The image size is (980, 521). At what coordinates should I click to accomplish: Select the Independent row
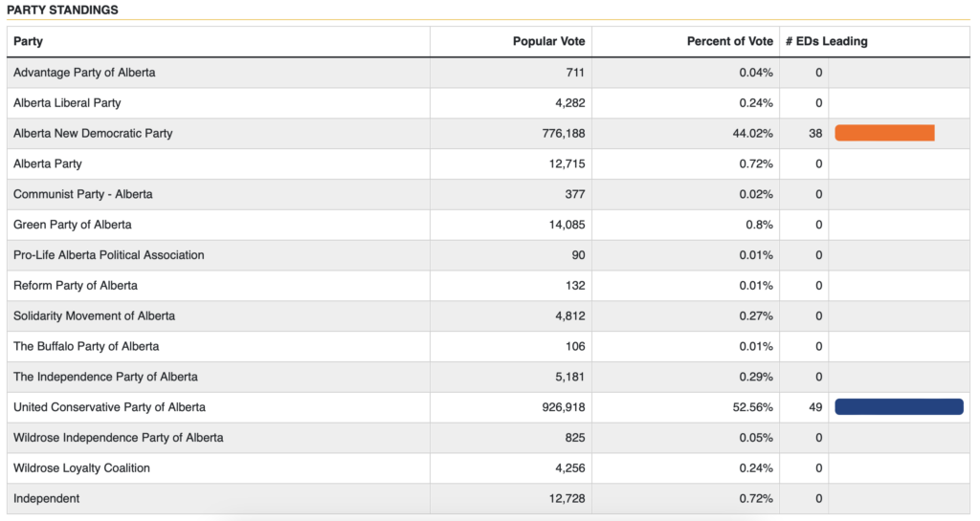click(x=488, y=499)
